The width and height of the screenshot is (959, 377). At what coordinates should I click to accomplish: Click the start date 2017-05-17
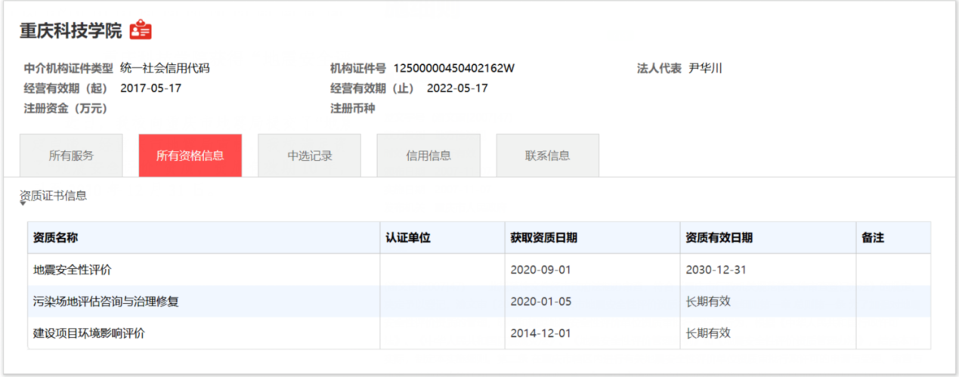151,88
